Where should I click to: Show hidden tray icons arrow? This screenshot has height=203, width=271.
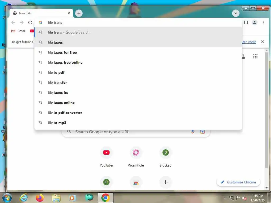225,198
